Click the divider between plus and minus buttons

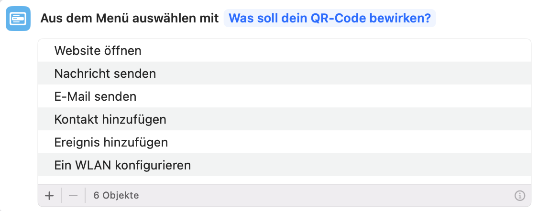point(61,196)
